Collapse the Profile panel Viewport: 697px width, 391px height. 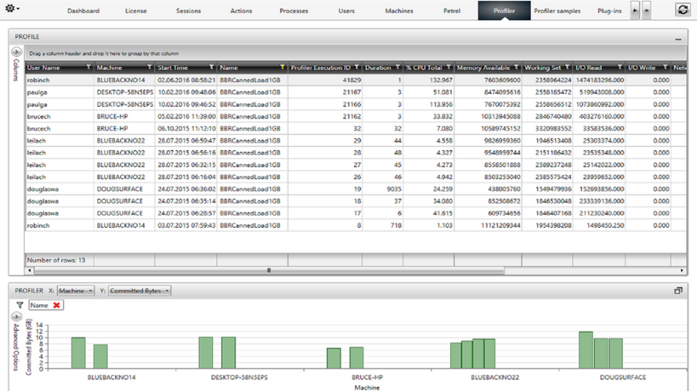678,38
